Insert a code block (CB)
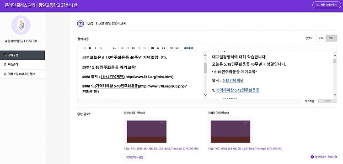Image resolution: width=343 pixels, height=164 pixels. [177, 48]
